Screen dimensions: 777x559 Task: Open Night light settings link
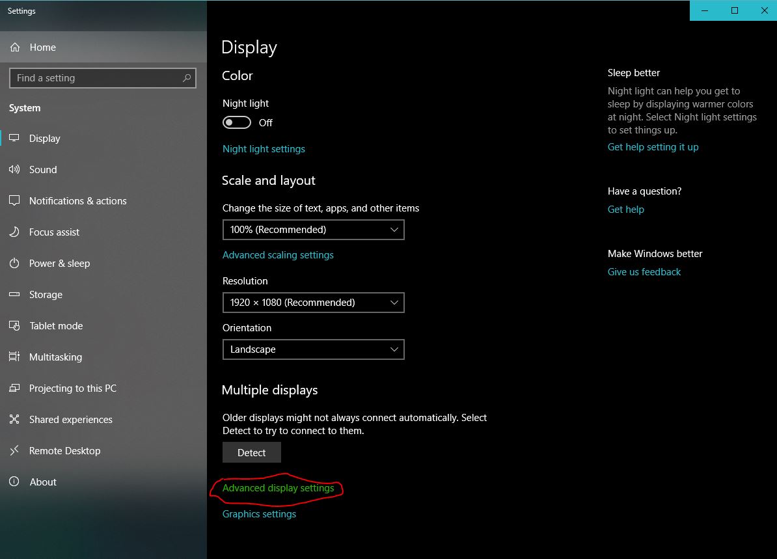264,149
